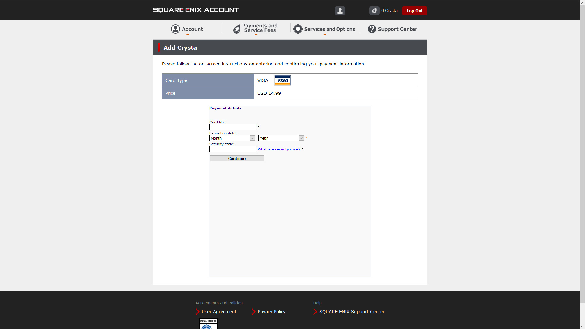
Task: Expand the Year expiration dropdown
Action: coord(281,138)
